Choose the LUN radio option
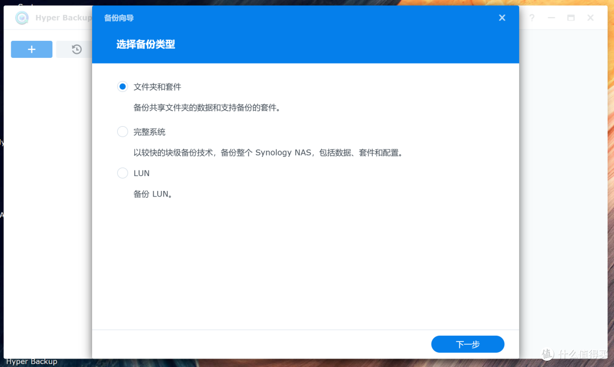The height and width of the screenshot is (367, 614). [122, 173]
